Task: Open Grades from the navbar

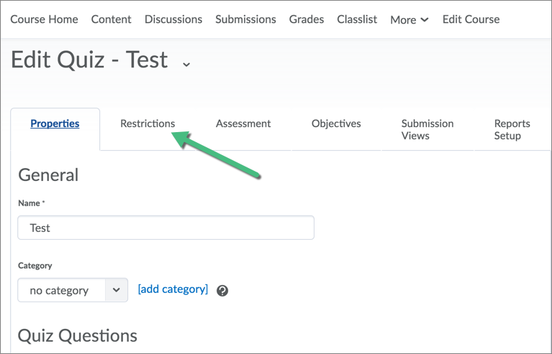Action: pos(307,19)
